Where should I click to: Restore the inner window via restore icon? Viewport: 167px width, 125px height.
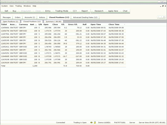[x=163, y=6]
